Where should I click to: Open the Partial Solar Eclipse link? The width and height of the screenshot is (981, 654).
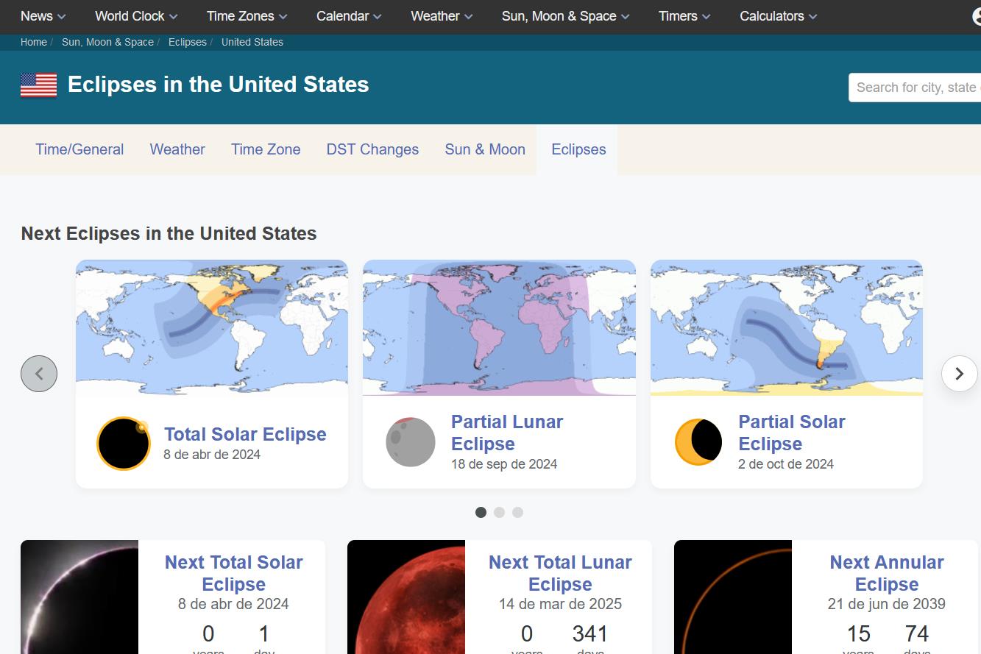[792, 433]
